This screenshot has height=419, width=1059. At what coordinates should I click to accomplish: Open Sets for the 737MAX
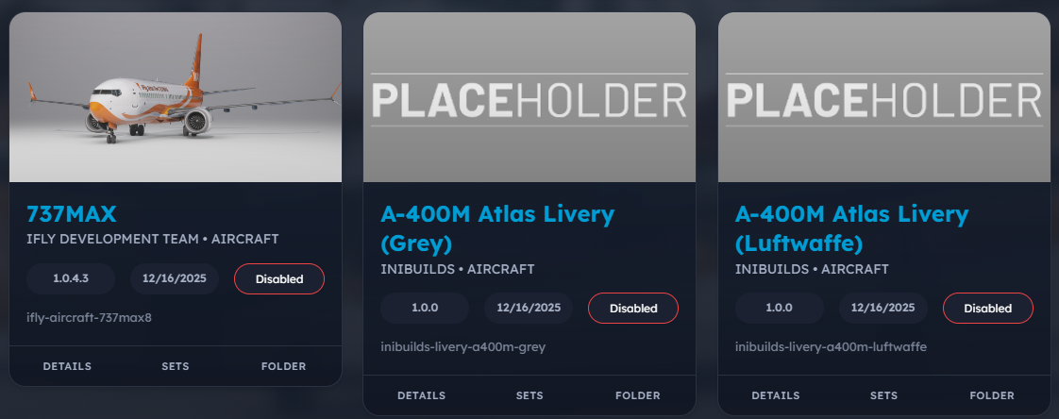(176, 366)
